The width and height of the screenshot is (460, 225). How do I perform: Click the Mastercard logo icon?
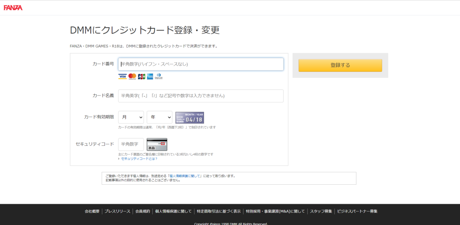tap(132, 77)
